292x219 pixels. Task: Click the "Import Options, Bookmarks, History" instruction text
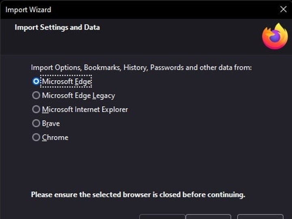click(x=141, y=67)
